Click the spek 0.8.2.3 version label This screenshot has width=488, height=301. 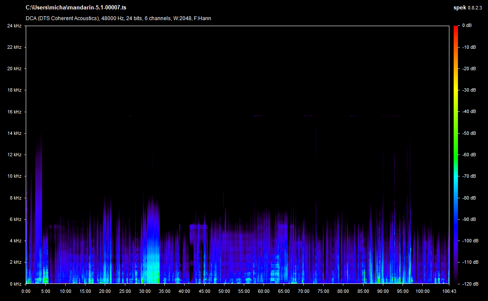coord(468,8)
